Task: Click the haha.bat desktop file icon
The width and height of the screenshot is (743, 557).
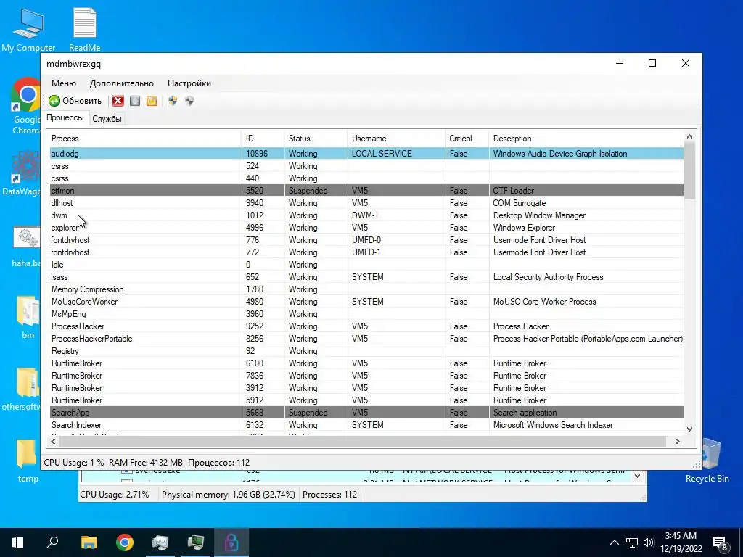Action: point(26,247)
